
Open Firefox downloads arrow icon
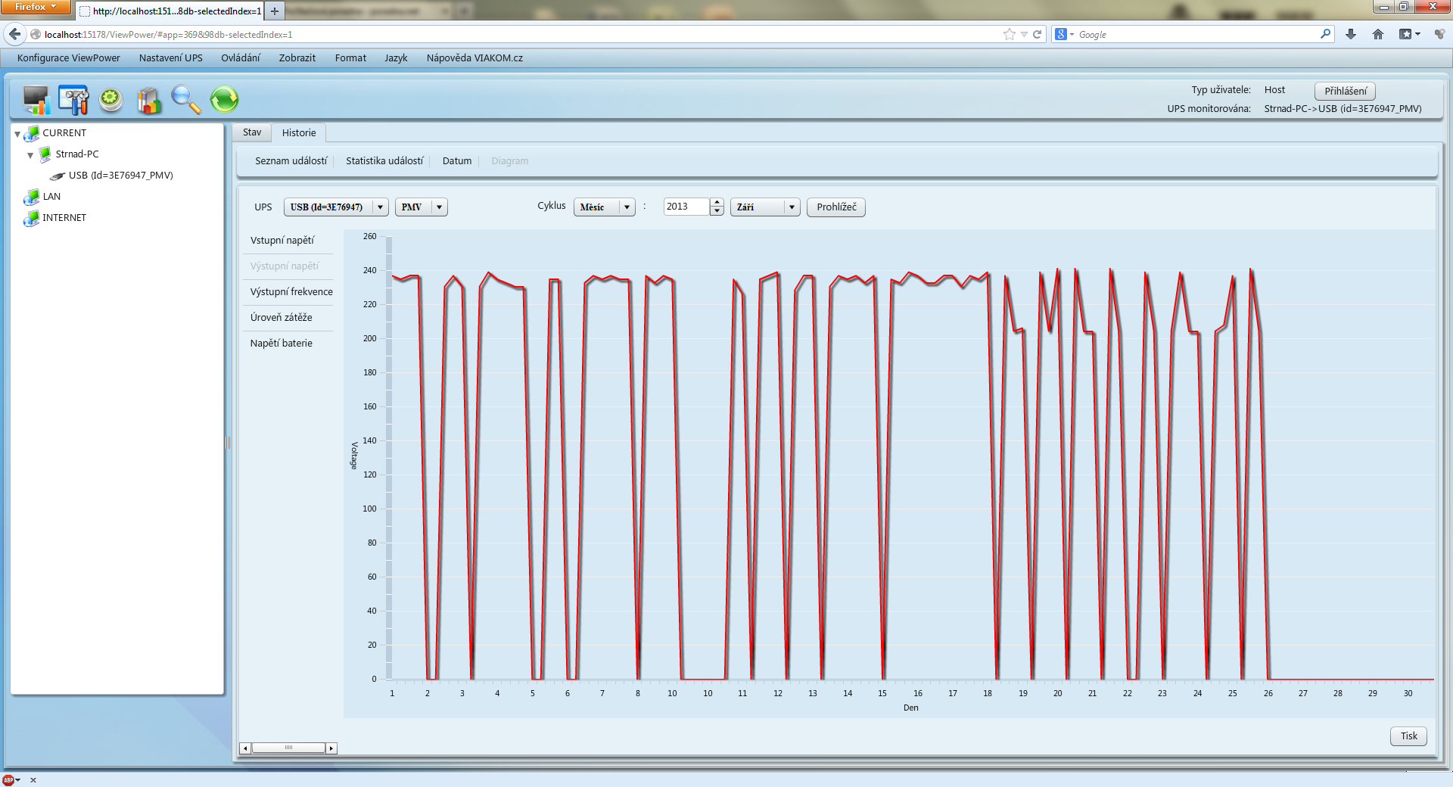[x=1351, y=34]
